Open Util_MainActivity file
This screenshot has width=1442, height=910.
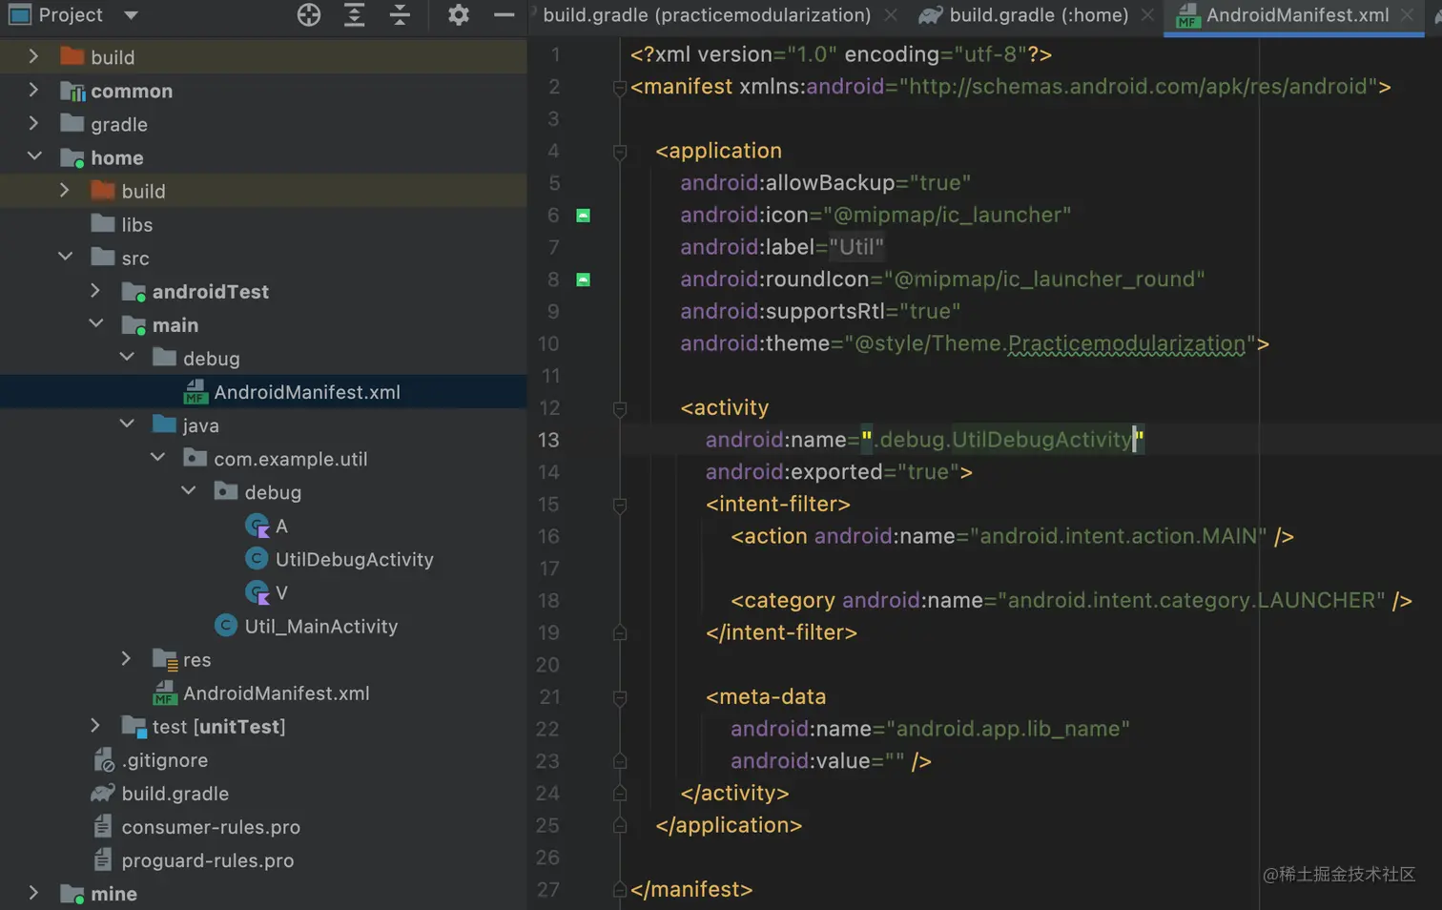tap(320, 627)
